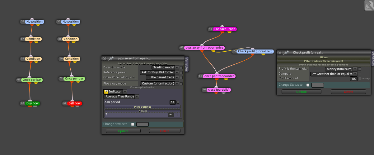Expand the Filters section header

click(324, 57)
